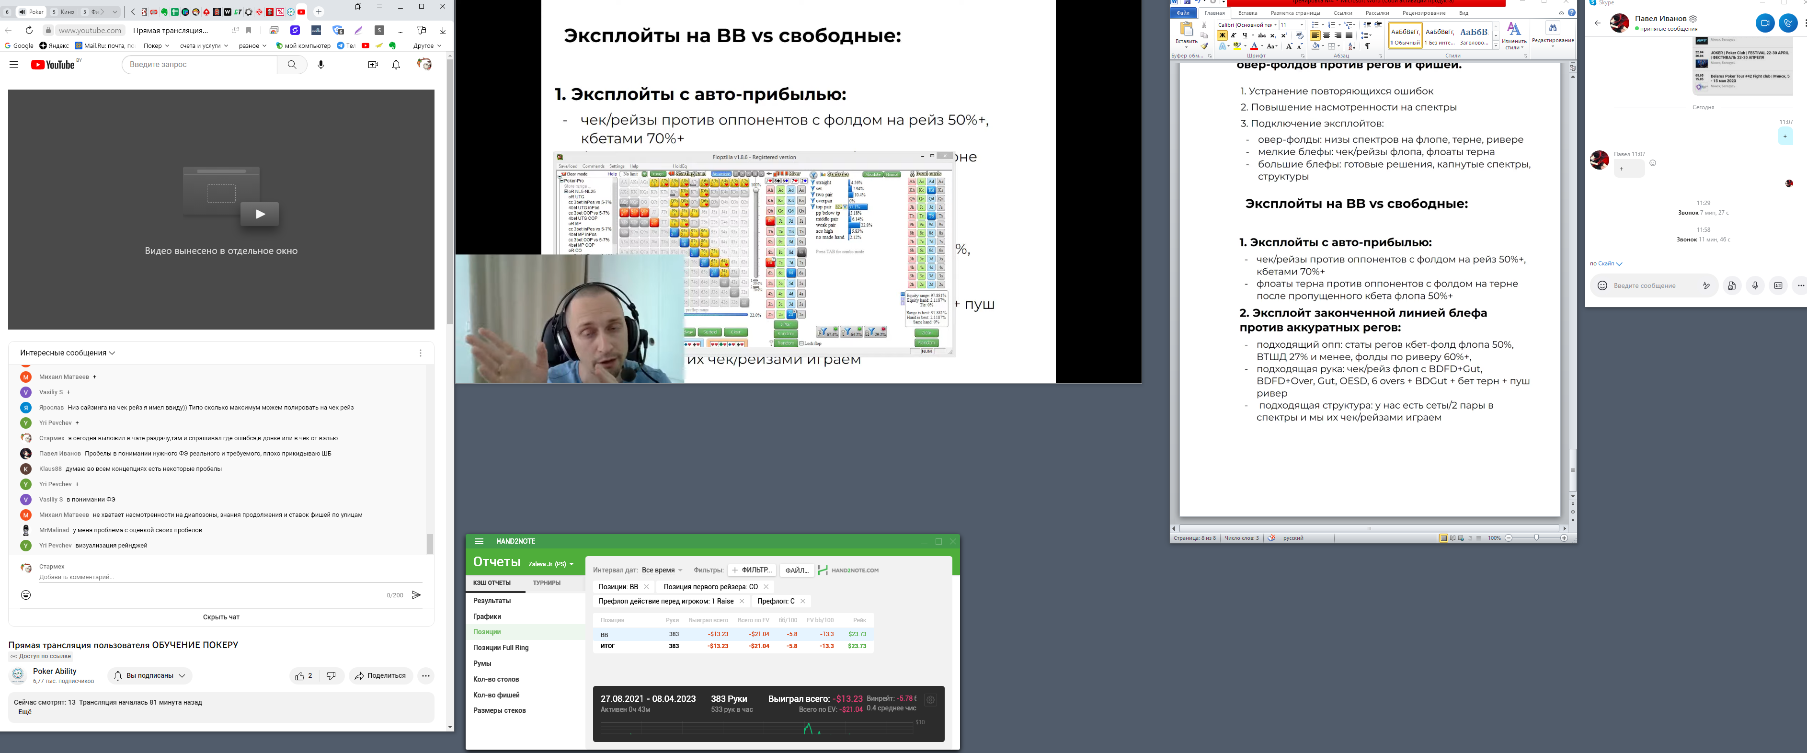Click the Clear Formatting icon in Word
1807x753 pixels.
point(1300,35)
